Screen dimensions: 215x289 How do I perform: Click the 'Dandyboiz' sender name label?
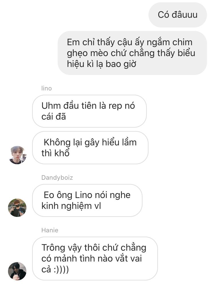point(57,177)
